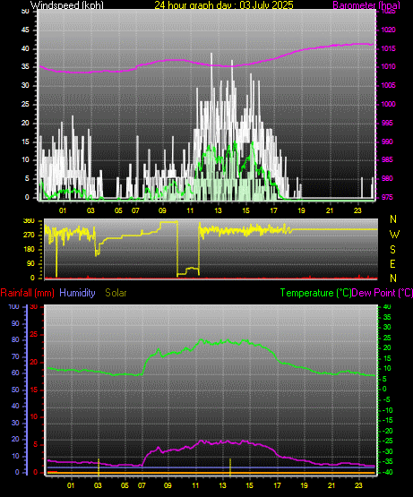Click the S compass letter
413x497 pixels.
tap(393, 250)
